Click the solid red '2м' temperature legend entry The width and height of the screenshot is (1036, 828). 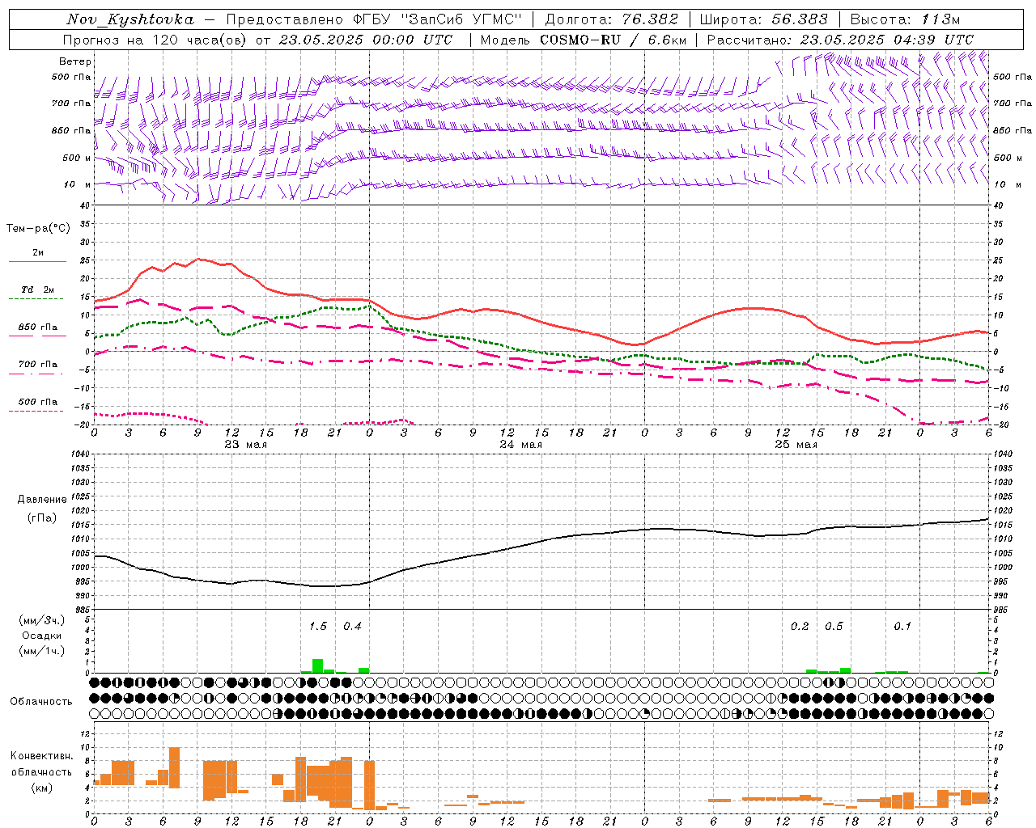[x=38, y=252]
